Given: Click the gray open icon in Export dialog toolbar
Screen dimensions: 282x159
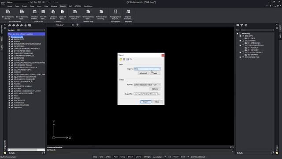Looking at the screenshot, I should tap(124, 59).
